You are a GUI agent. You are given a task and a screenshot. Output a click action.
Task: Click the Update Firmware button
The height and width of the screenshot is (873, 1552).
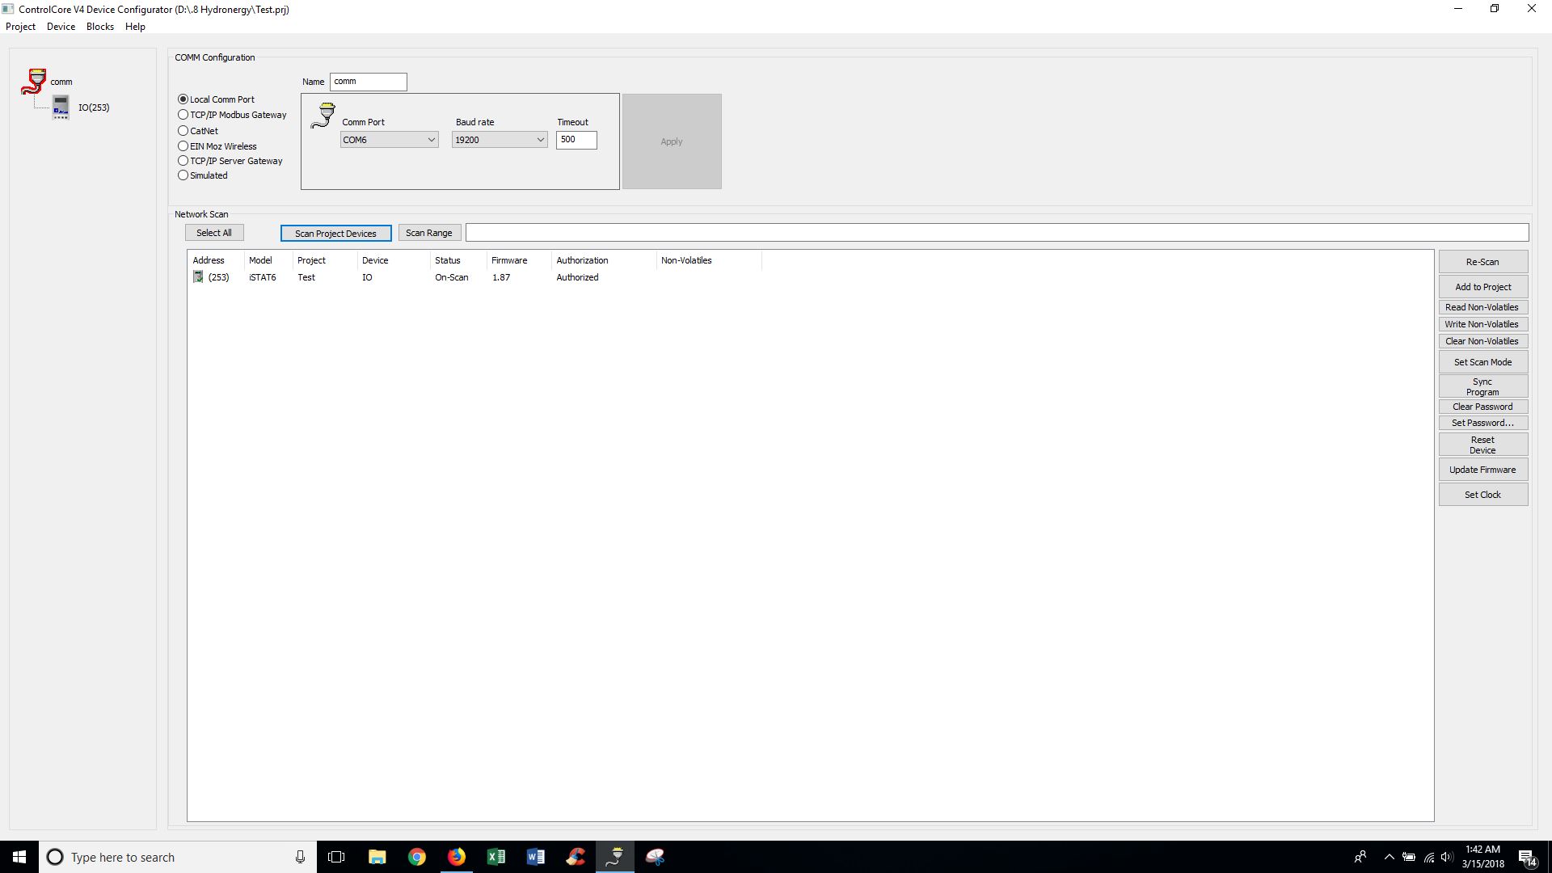click(1482, 470)
